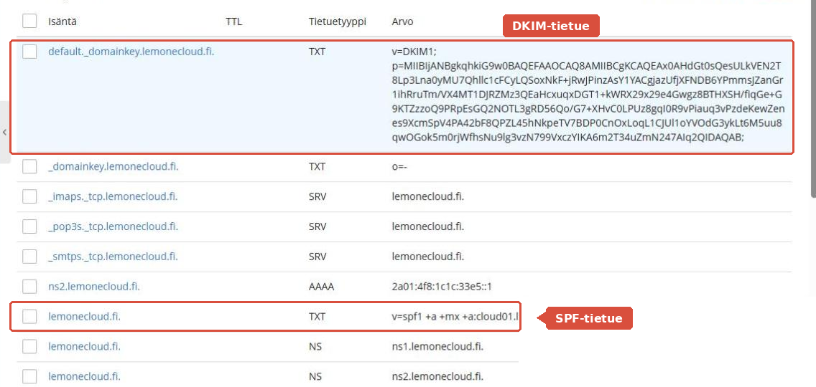This screenshot has width=816, height=387.
Task: Expand the collapsed sidebar with the left-edge arrow
Action: tap(5, 133)
